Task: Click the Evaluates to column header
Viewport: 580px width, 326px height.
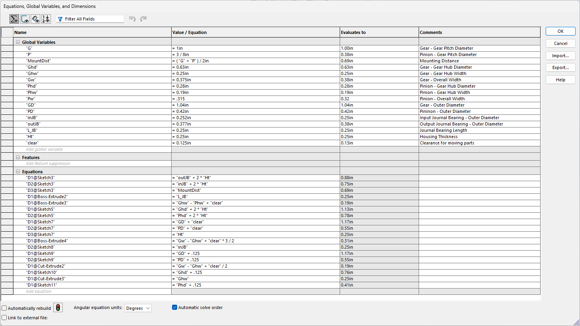Action: [x=379, y=32]
